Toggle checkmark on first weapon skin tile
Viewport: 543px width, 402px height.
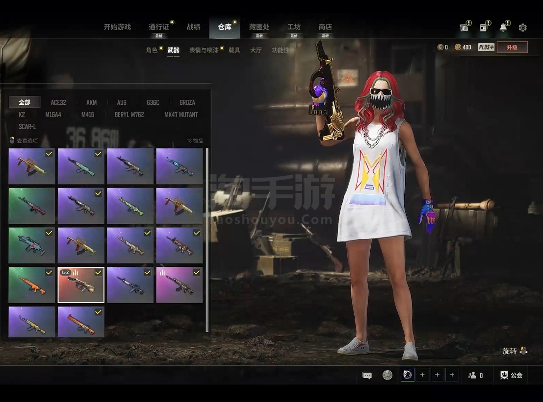[49, 154]
